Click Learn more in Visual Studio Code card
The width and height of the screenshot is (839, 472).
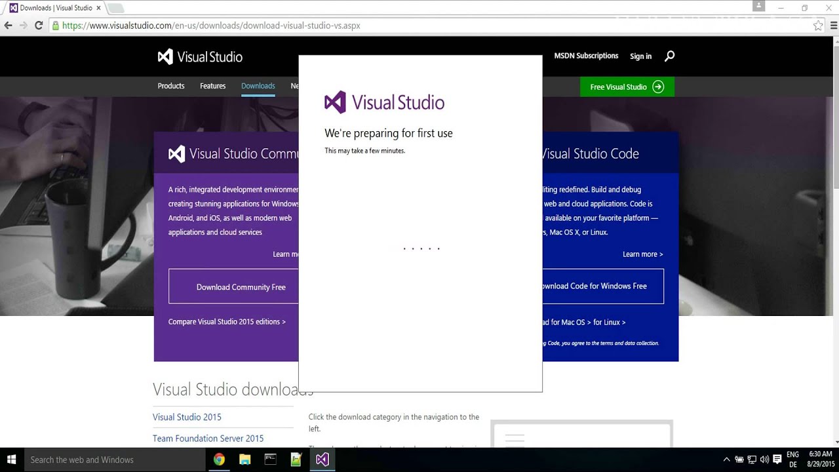642,254
